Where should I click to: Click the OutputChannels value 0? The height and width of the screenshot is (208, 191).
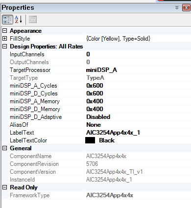[88, 62]
